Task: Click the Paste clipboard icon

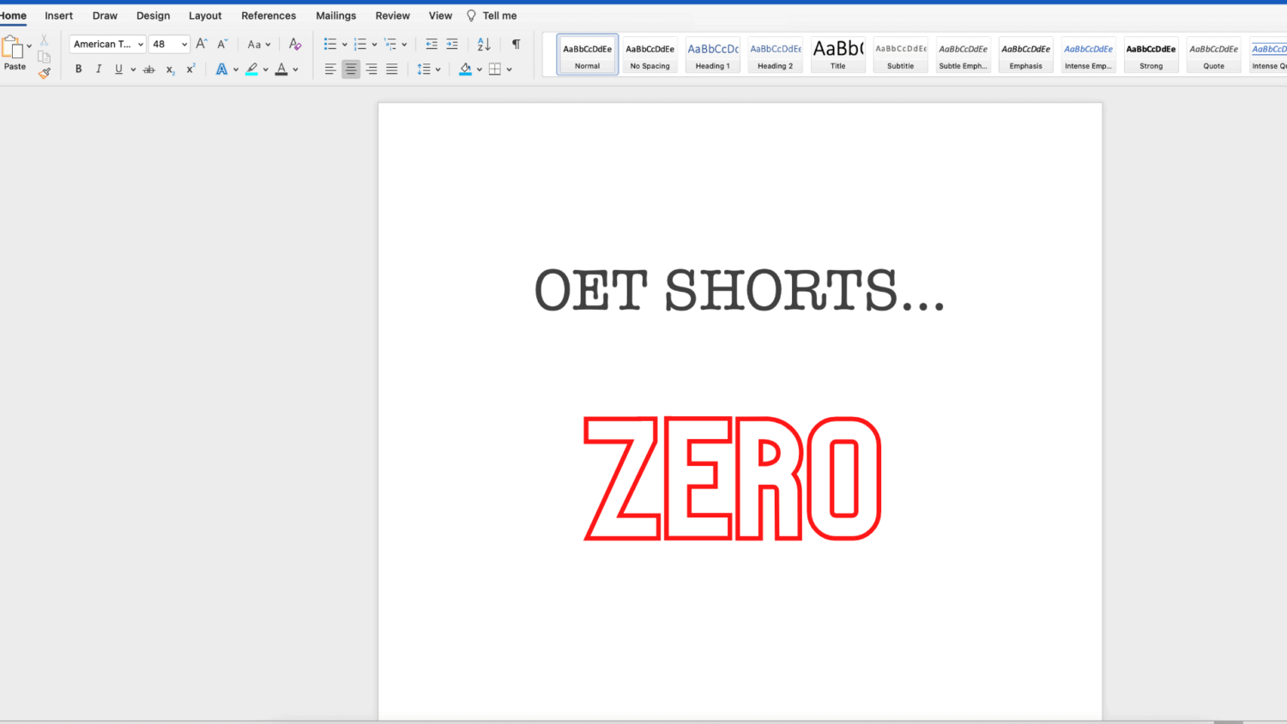Action: pyautogui.click(x=13, y=45)
